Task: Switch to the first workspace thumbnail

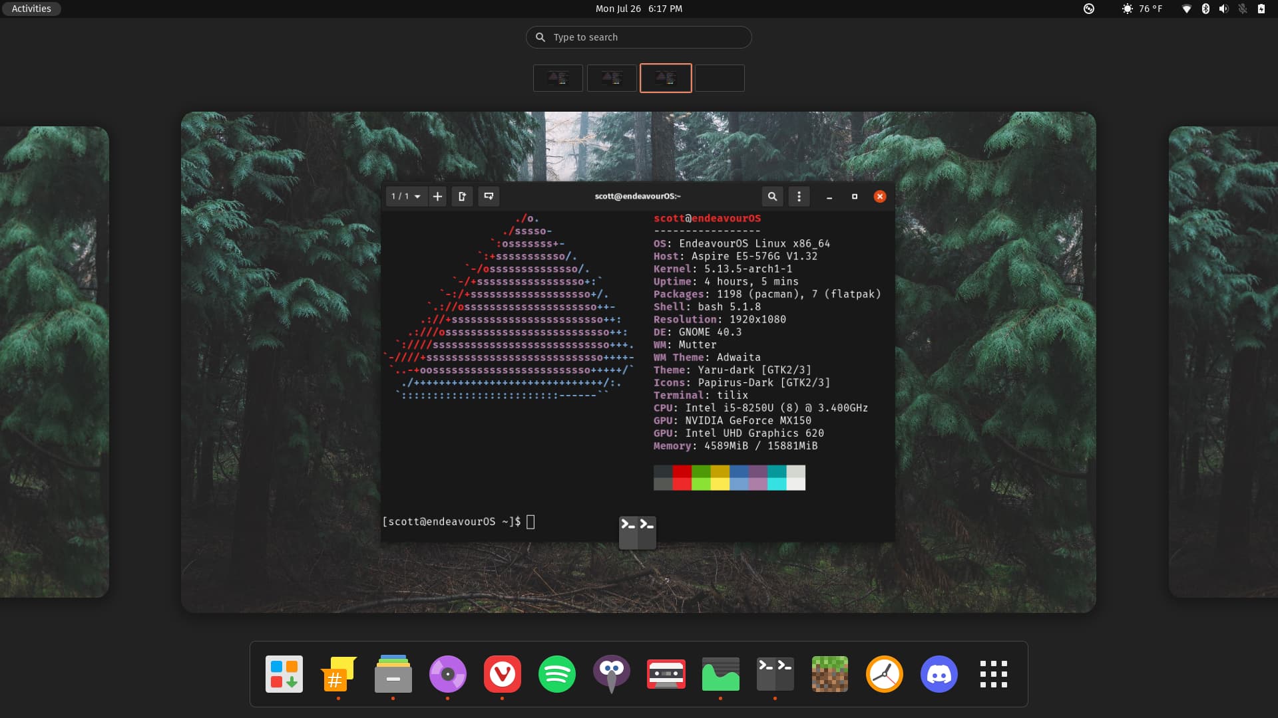Action: (558, 78)
